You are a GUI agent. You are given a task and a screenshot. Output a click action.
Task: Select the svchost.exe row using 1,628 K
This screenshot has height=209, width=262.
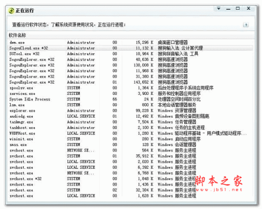tap(131, 196)
